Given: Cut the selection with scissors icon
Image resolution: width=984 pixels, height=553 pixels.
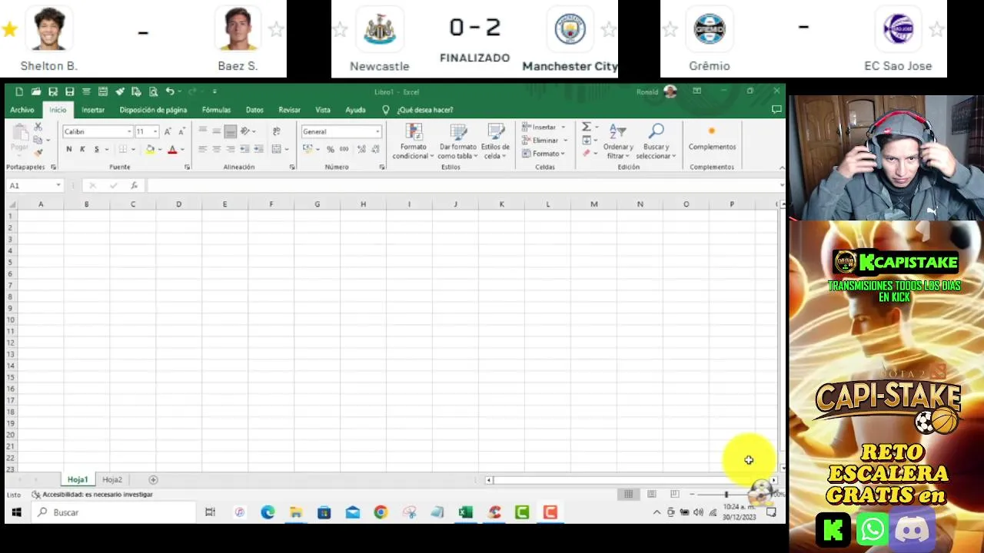Looking at the screenshot, I should point(38,127).
